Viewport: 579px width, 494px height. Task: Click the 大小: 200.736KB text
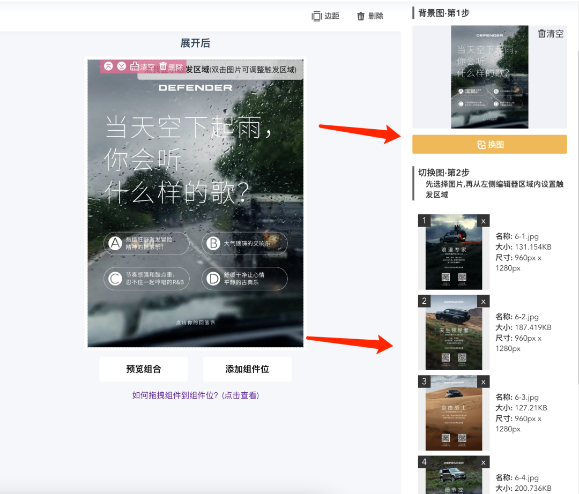[523, 488]
